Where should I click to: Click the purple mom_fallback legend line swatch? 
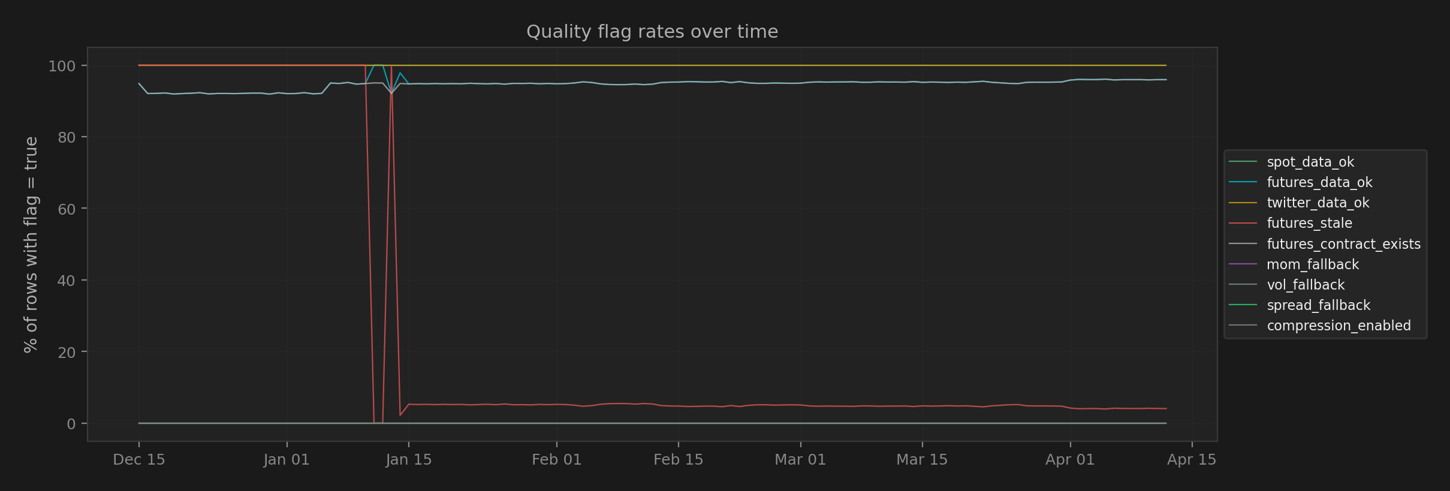pyautogui.click(x=1243, y=264)
